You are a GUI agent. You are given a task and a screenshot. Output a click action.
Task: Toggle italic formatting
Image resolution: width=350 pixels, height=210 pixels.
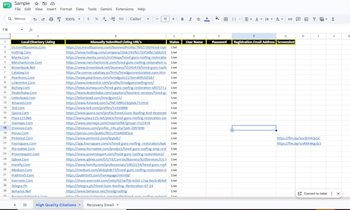pyautogui.click(x=190, y=19)
